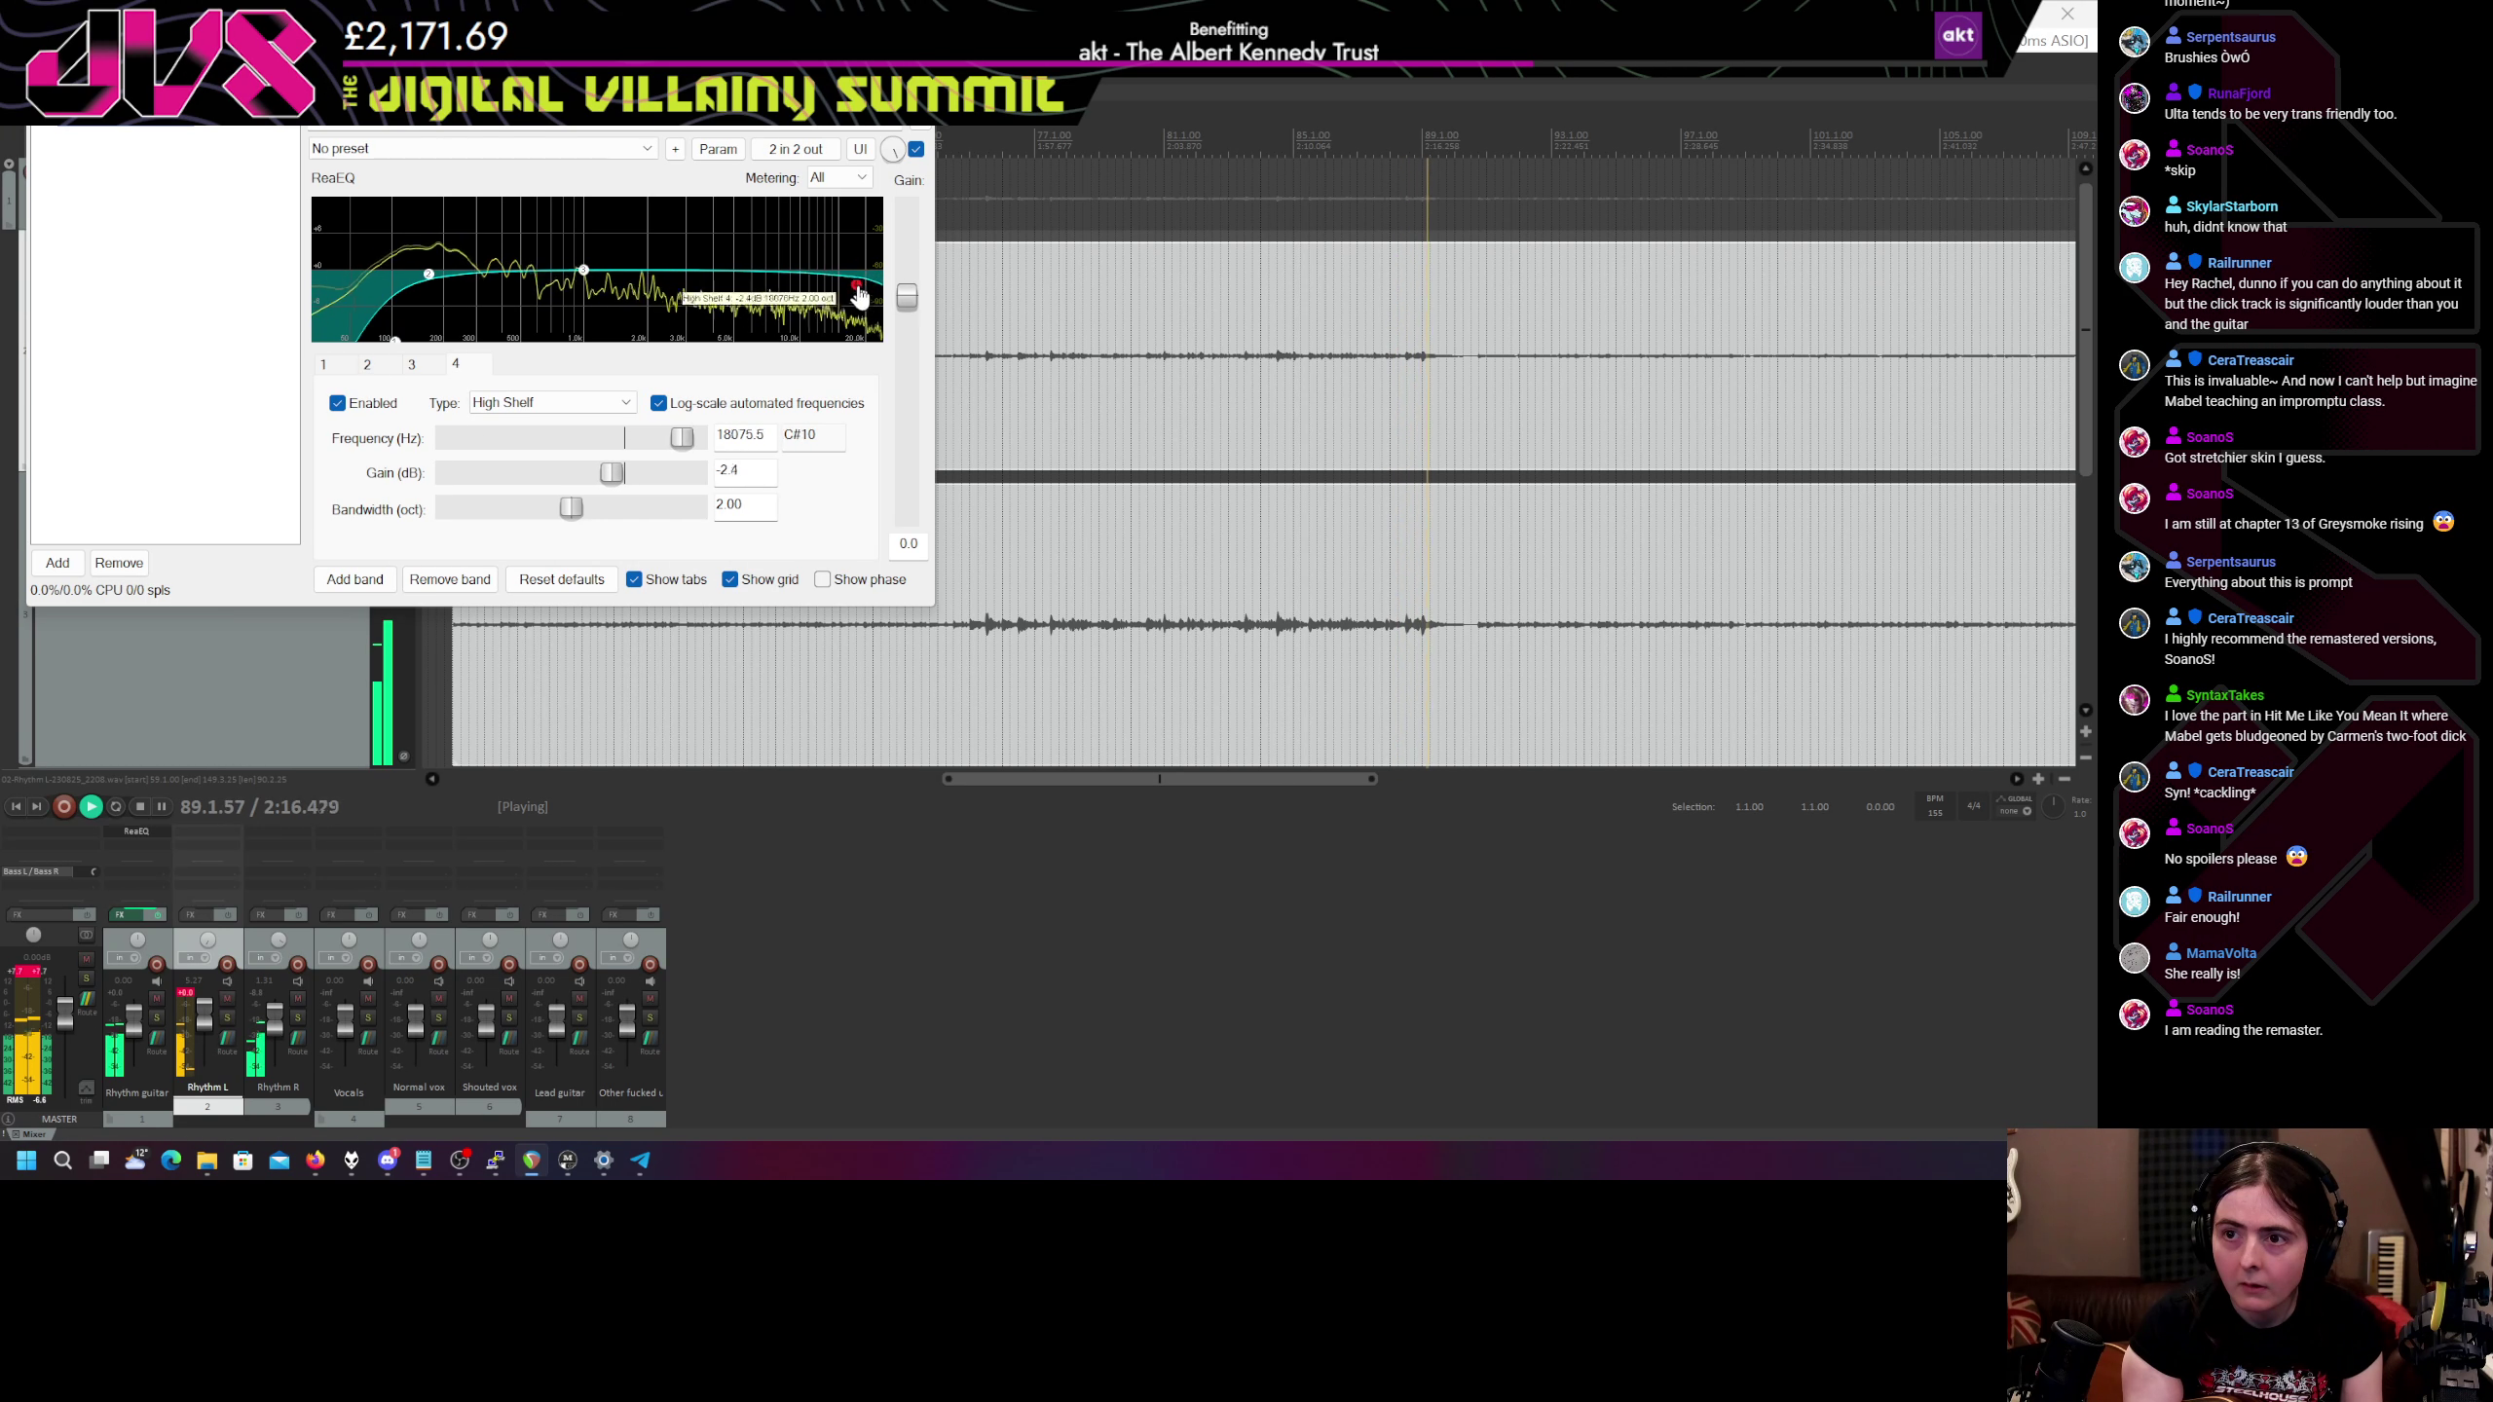
Task: Disable the Enabled checkbox for band 4
Action: (x=338, y=403)
